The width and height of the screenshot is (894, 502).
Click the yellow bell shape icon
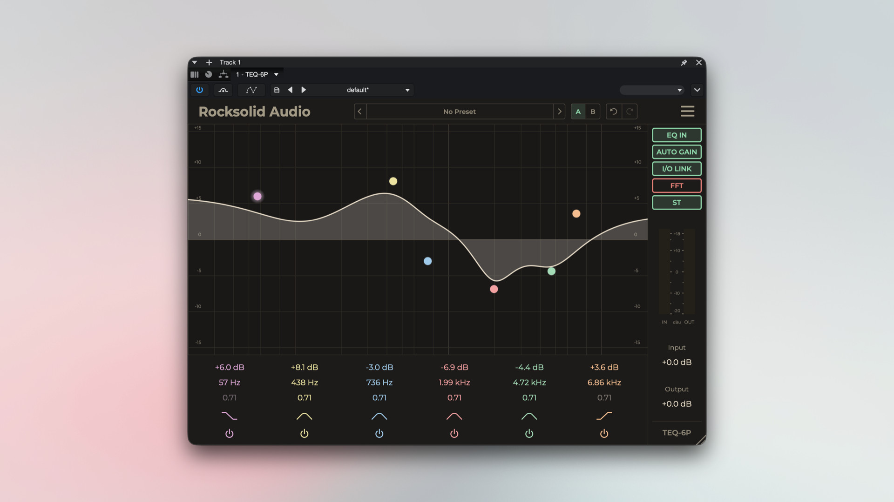(305, 416)
